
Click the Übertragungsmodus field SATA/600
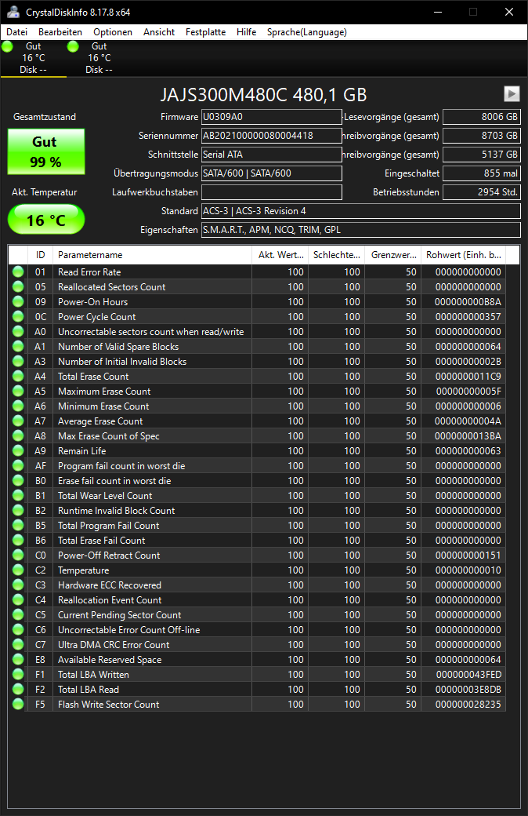click(271, 173)
